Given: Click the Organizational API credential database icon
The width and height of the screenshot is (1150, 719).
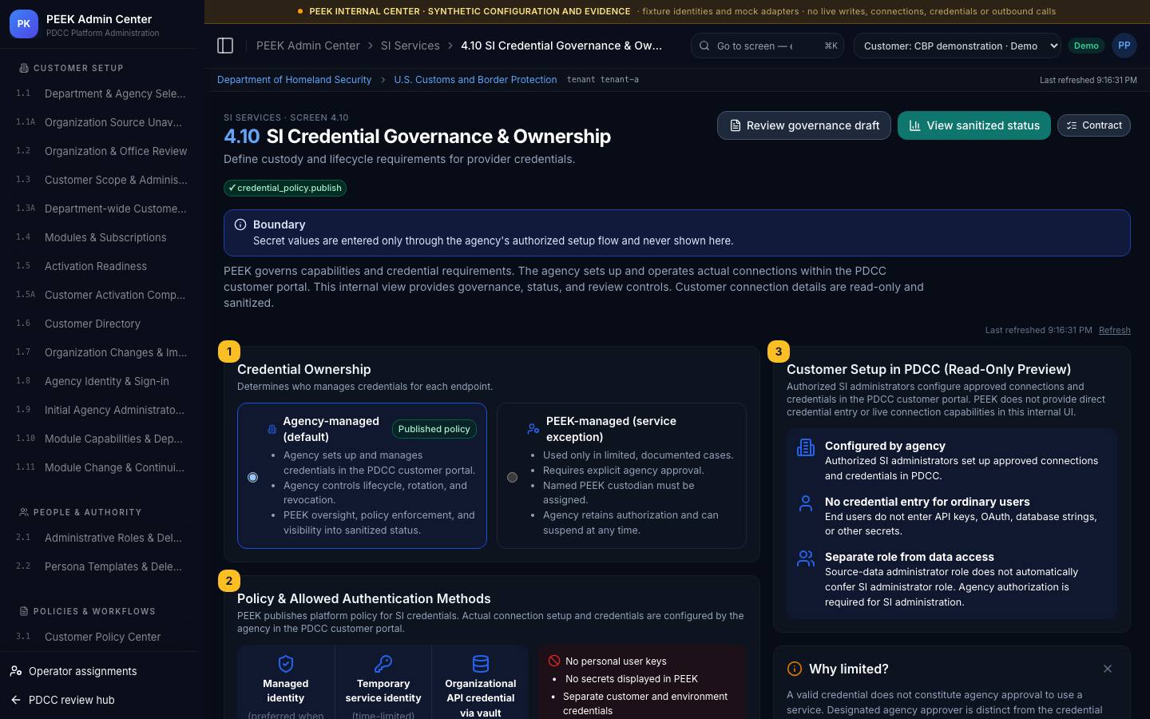Looking at the screenshot, I should (481, 664).
